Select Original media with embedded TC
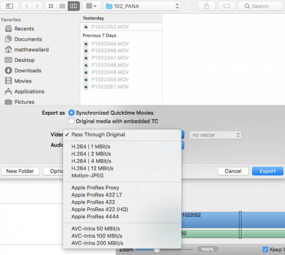 (x=72, y=121)
